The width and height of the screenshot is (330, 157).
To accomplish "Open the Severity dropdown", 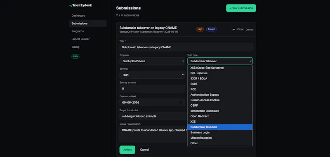I will click(x=152, y=75).
